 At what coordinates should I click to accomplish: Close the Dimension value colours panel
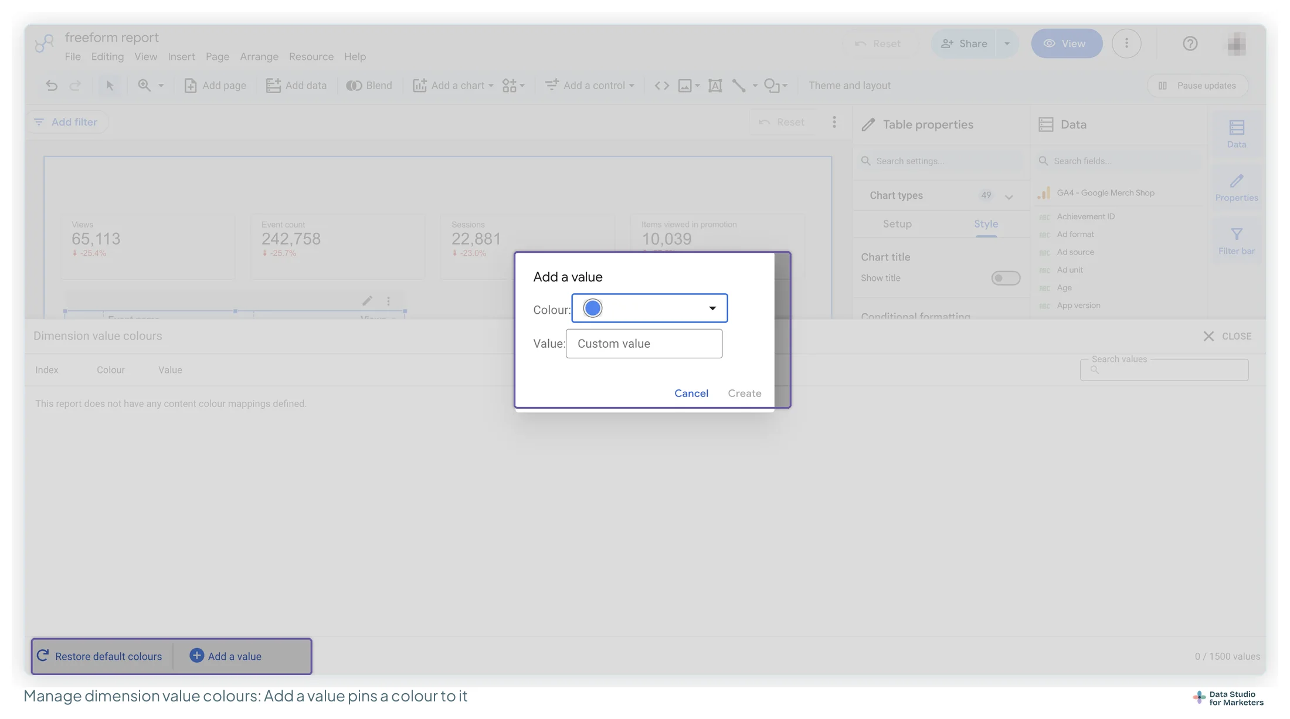coord(1227,336)
